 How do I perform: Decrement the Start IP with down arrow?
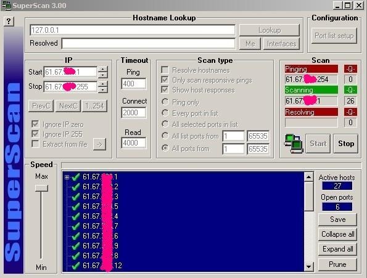103,75
